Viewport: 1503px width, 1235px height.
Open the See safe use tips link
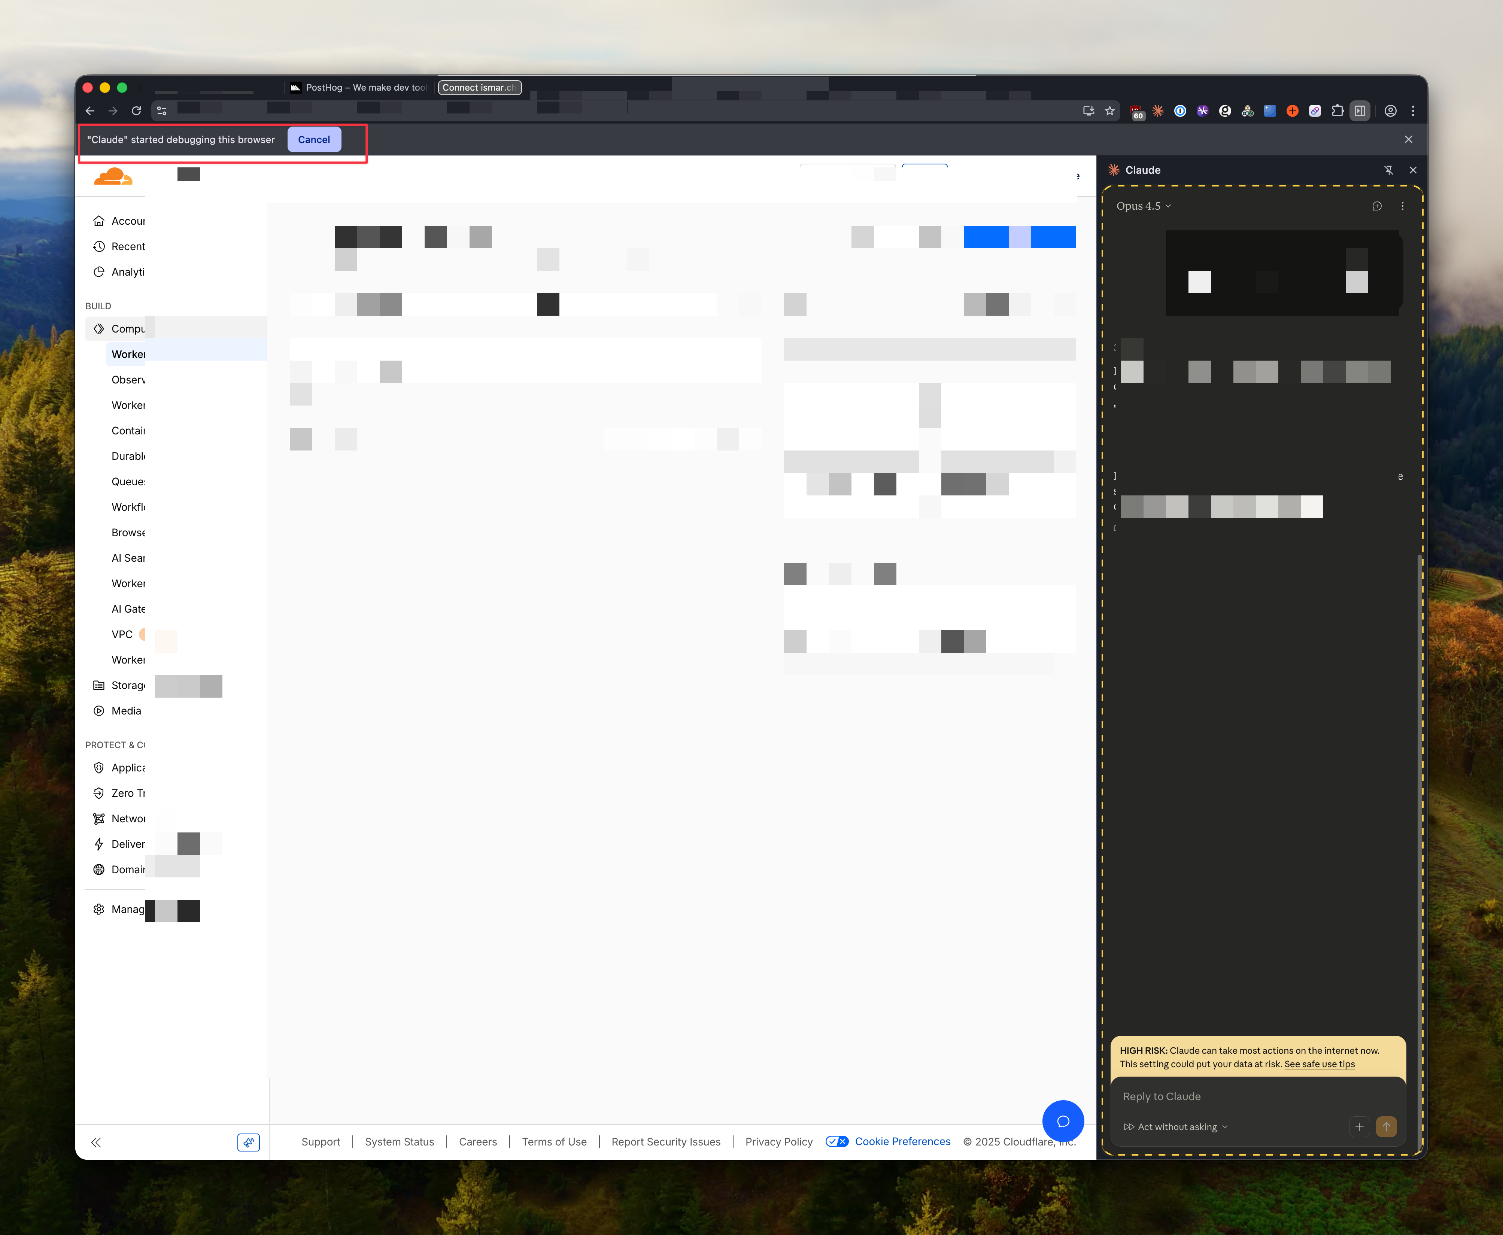coord(1320,1064)
